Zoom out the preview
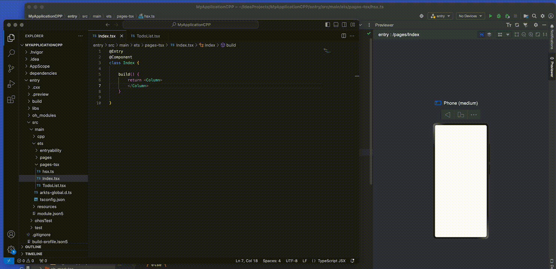 click(x=524, y=34)
